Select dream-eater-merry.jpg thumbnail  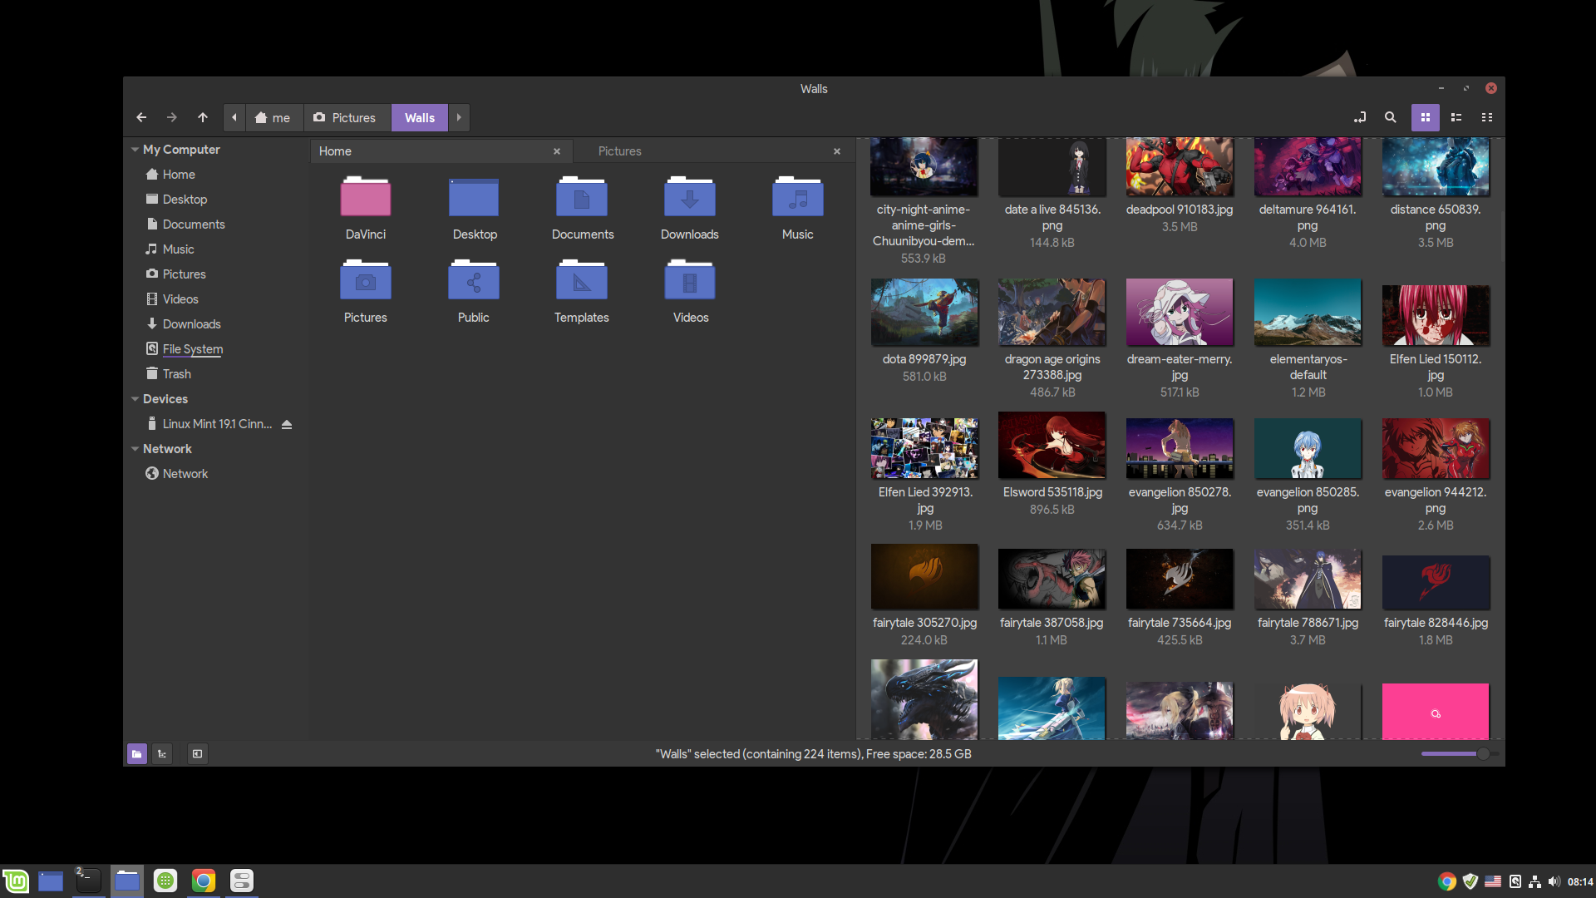pos(1180,312)
